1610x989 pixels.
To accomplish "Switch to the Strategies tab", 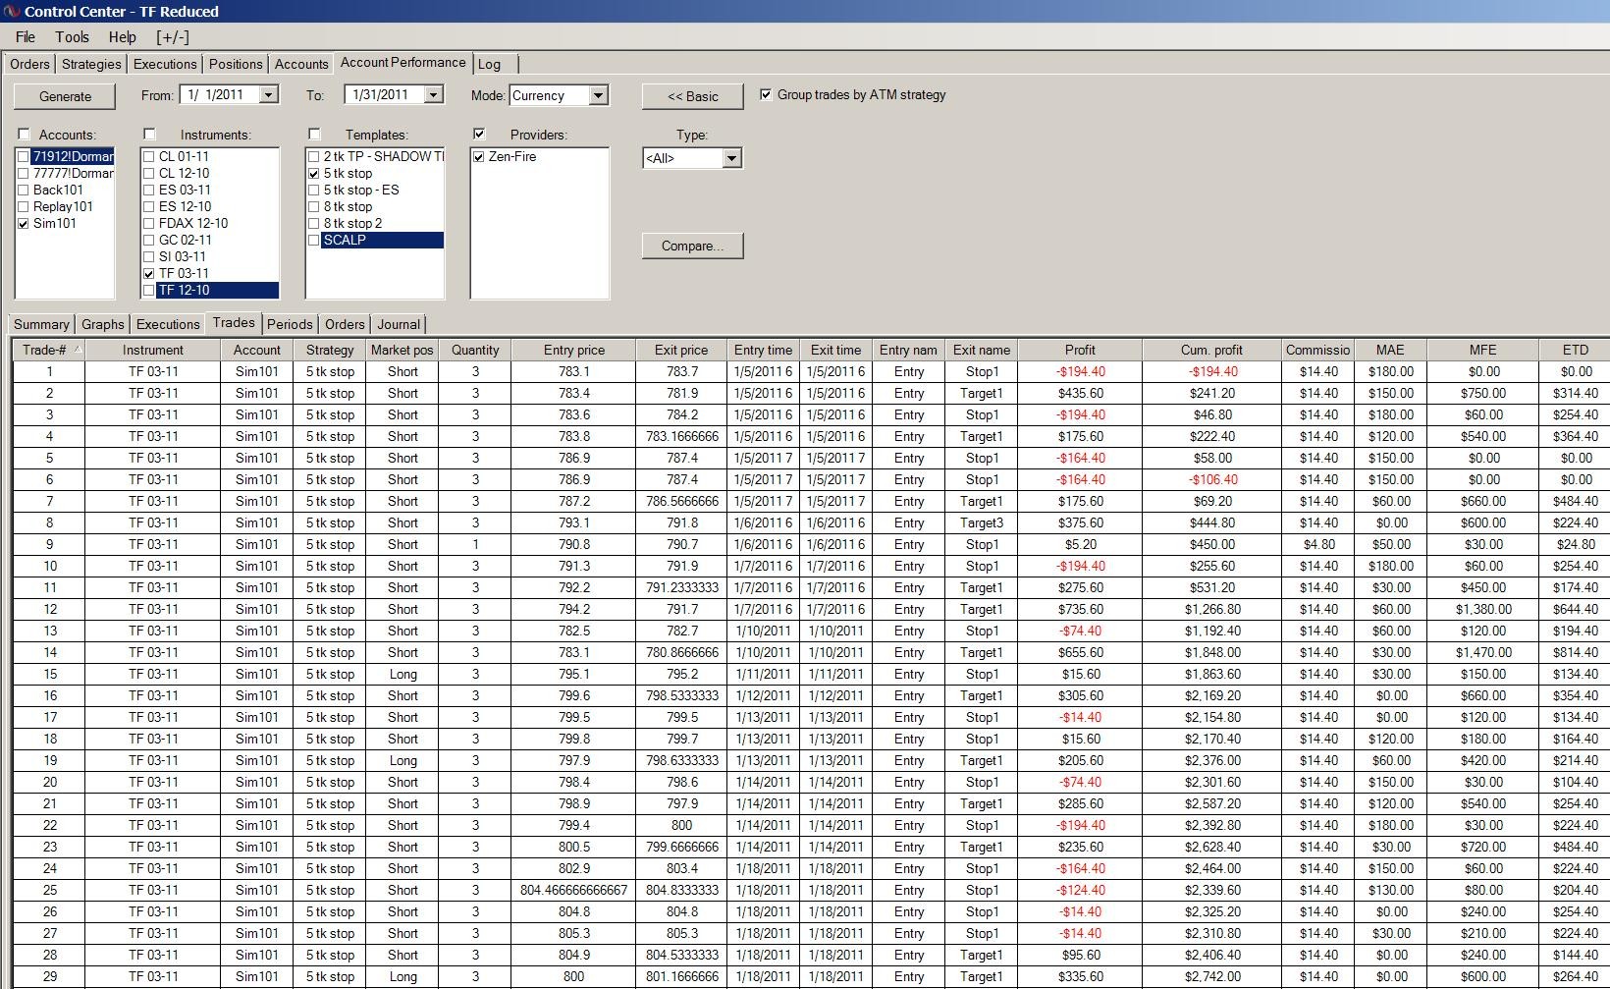I will [91, 64].
